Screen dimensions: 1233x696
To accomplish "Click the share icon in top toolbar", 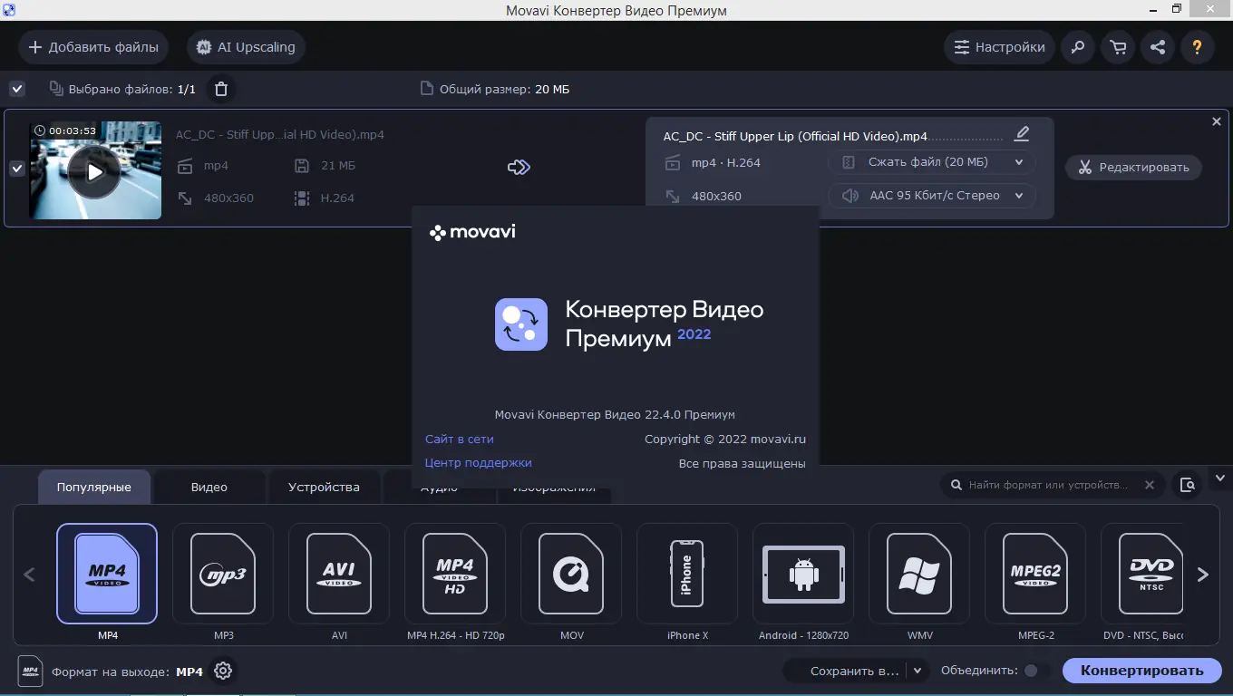I will tap(1158, 47).
